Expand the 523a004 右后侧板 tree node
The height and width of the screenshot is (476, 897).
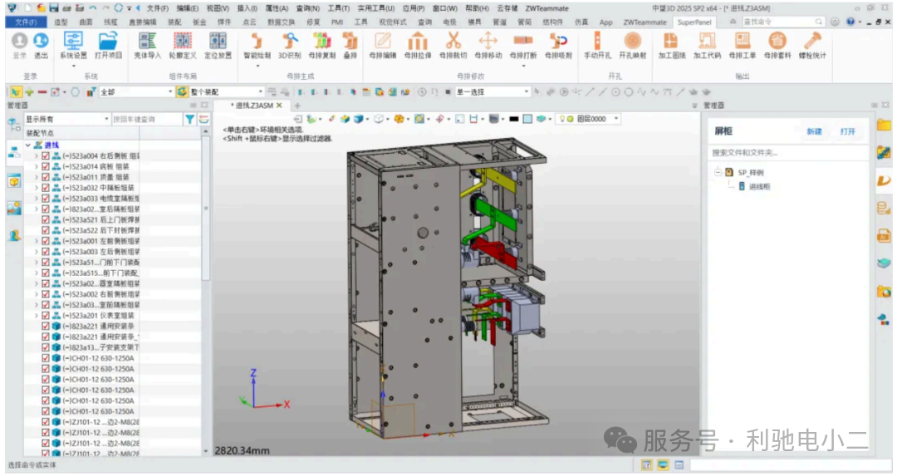(37, 155)
